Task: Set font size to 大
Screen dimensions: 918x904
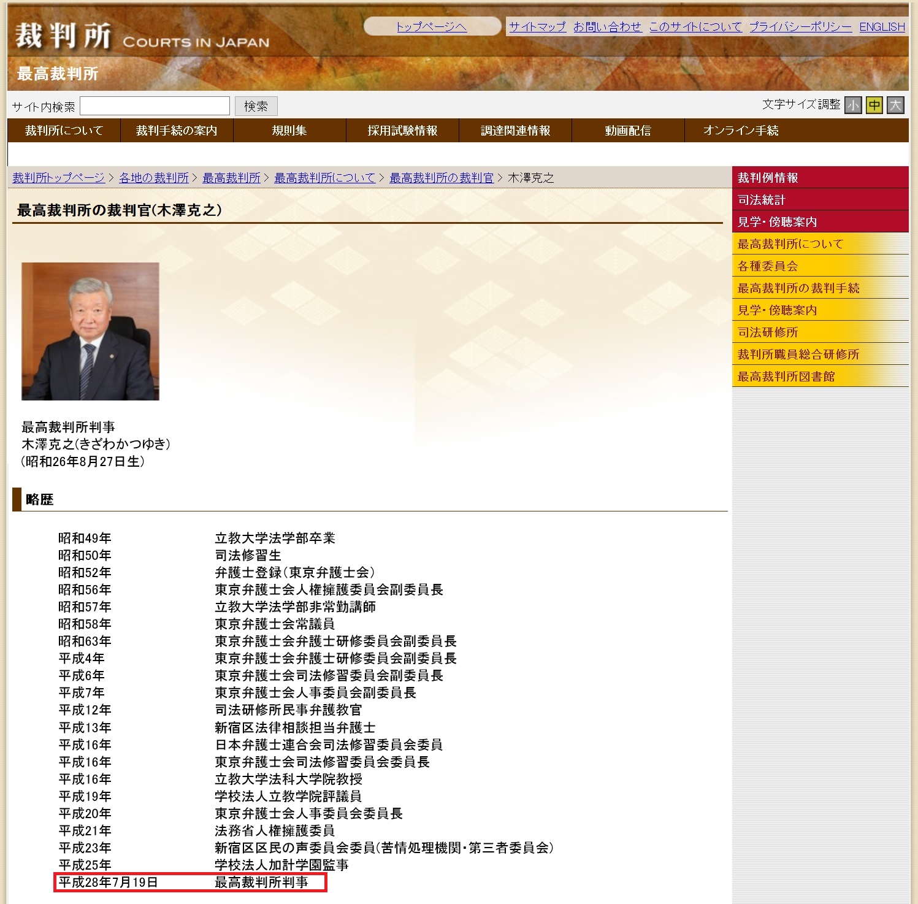Action: (x=896, y=105)
